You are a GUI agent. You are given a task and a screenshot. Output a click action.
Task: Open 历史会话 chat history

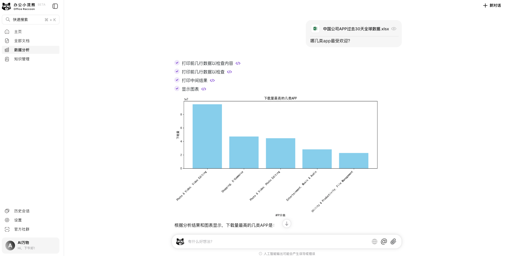(31, 211)
